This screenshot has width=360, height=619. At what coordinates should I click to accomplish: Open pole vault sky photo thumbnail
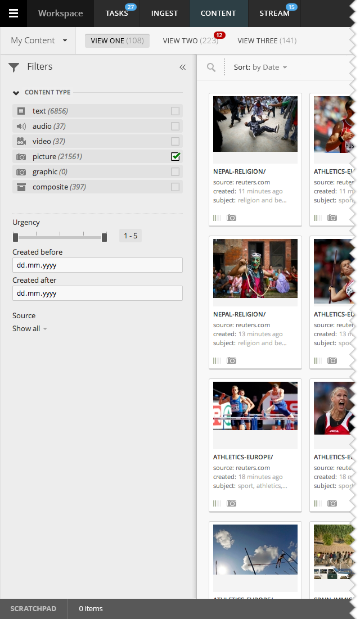tap(255, 549)
